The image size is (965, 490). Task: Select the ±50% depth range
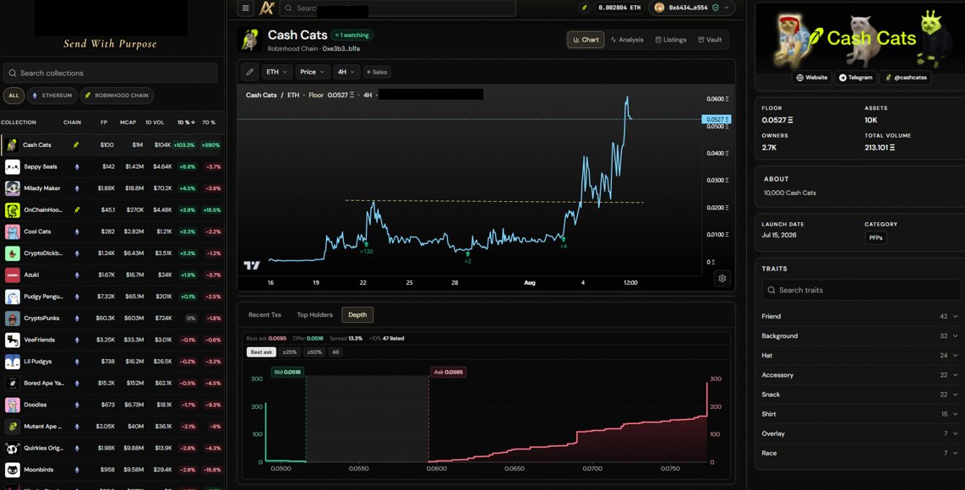[314, 352]
